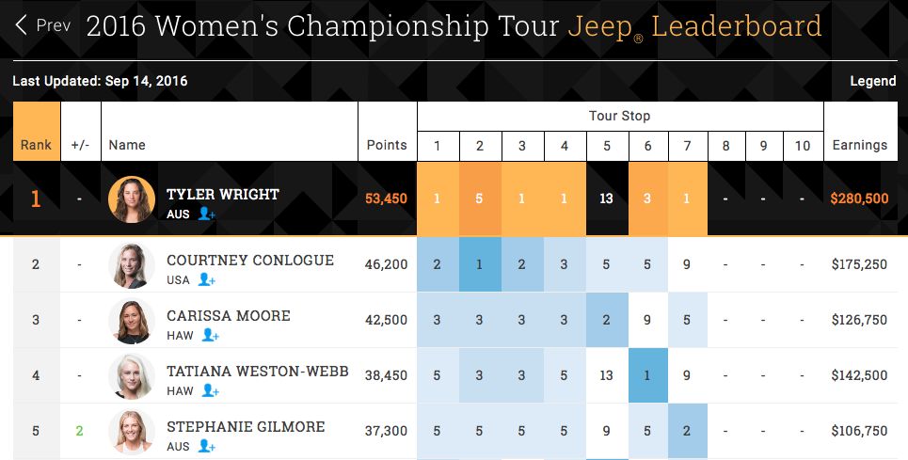This screenshot has width=908, height=460.
Task: Open the Legend link
Action: pos(872,81)
